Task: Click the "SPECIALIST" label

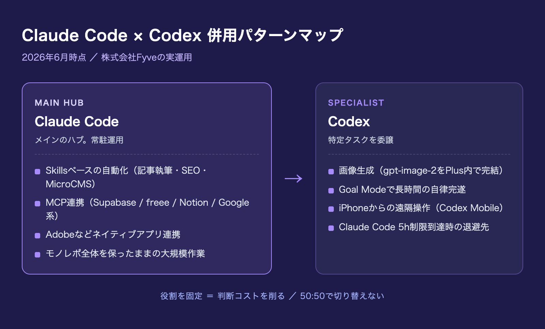Action: 356,103
